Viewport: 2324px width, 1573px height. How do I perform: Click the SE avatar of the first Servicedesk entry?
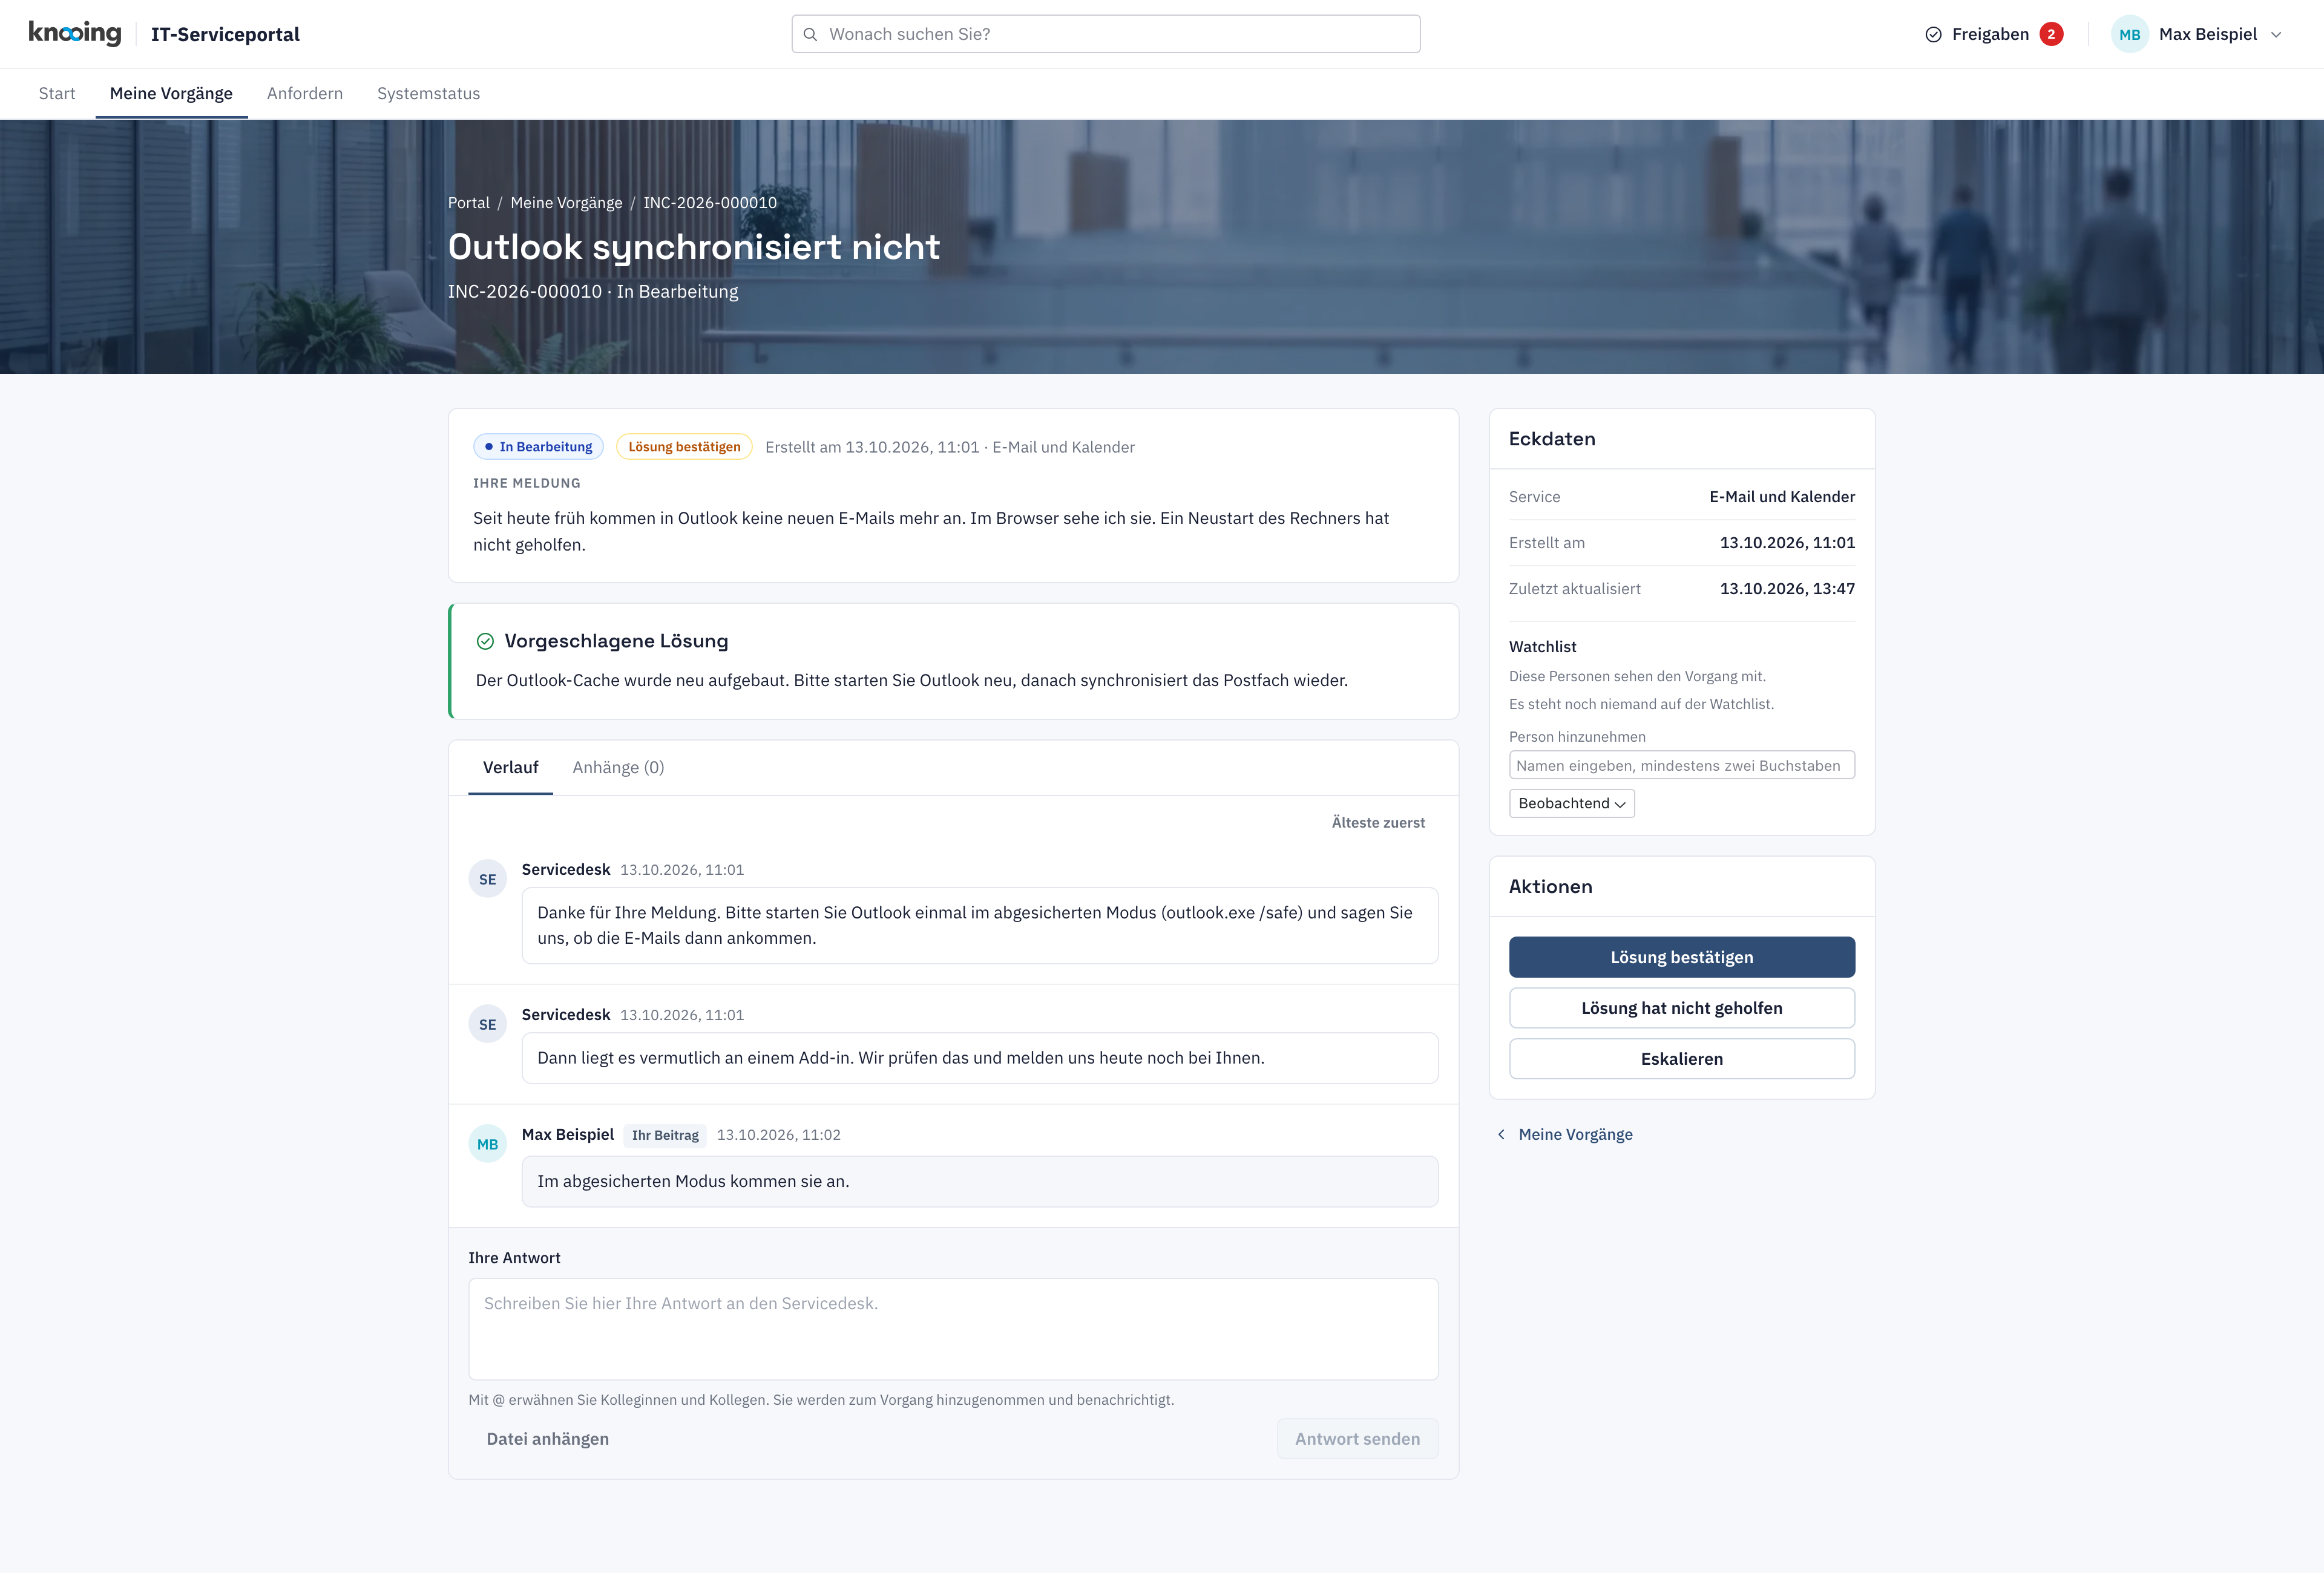(487, 878)
